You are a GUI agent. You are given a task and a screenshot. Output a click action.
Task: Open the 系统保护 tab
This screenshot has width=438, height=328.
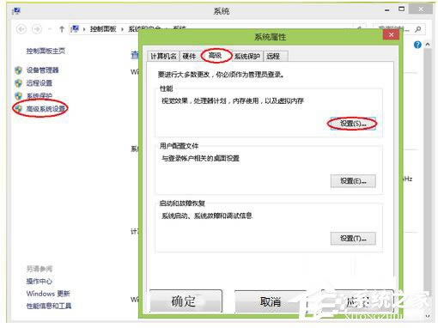click(247, 57)
